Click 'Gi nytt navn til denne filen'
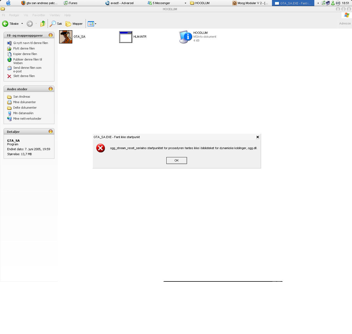The height and width of the screenshot is (334, 352). click(31, 43)
